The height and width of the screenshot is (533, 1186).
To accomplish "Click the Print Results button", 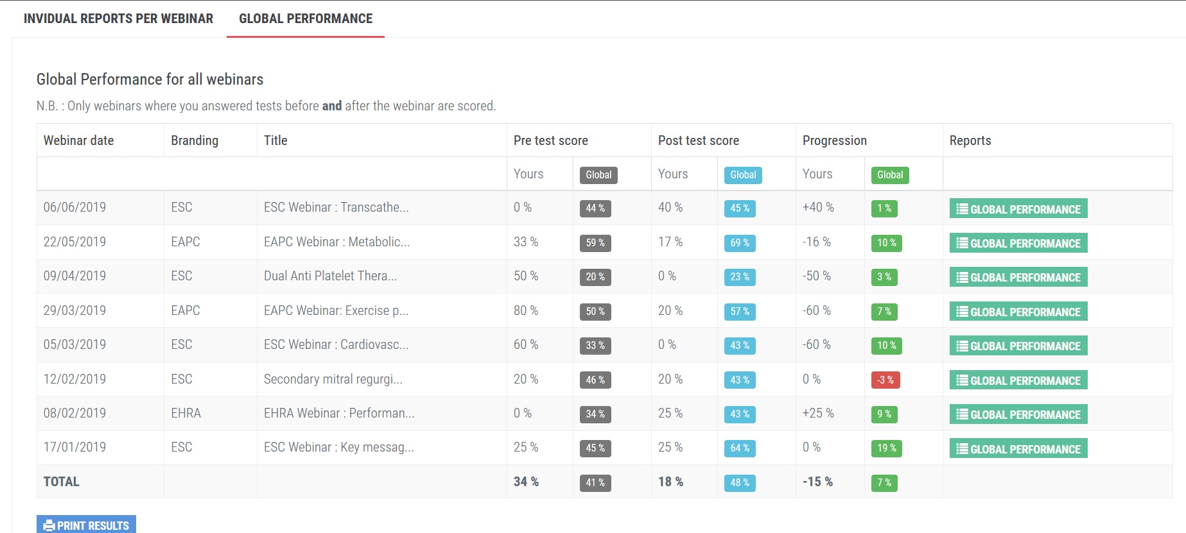I will (86, 525).
